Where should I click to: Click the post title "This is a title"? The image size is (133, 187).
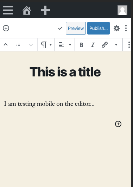coord(65,72)
